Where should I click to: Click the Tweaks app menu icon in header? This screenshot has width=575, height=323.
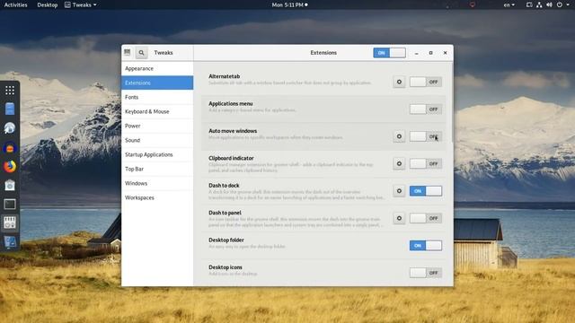(128, 52)
